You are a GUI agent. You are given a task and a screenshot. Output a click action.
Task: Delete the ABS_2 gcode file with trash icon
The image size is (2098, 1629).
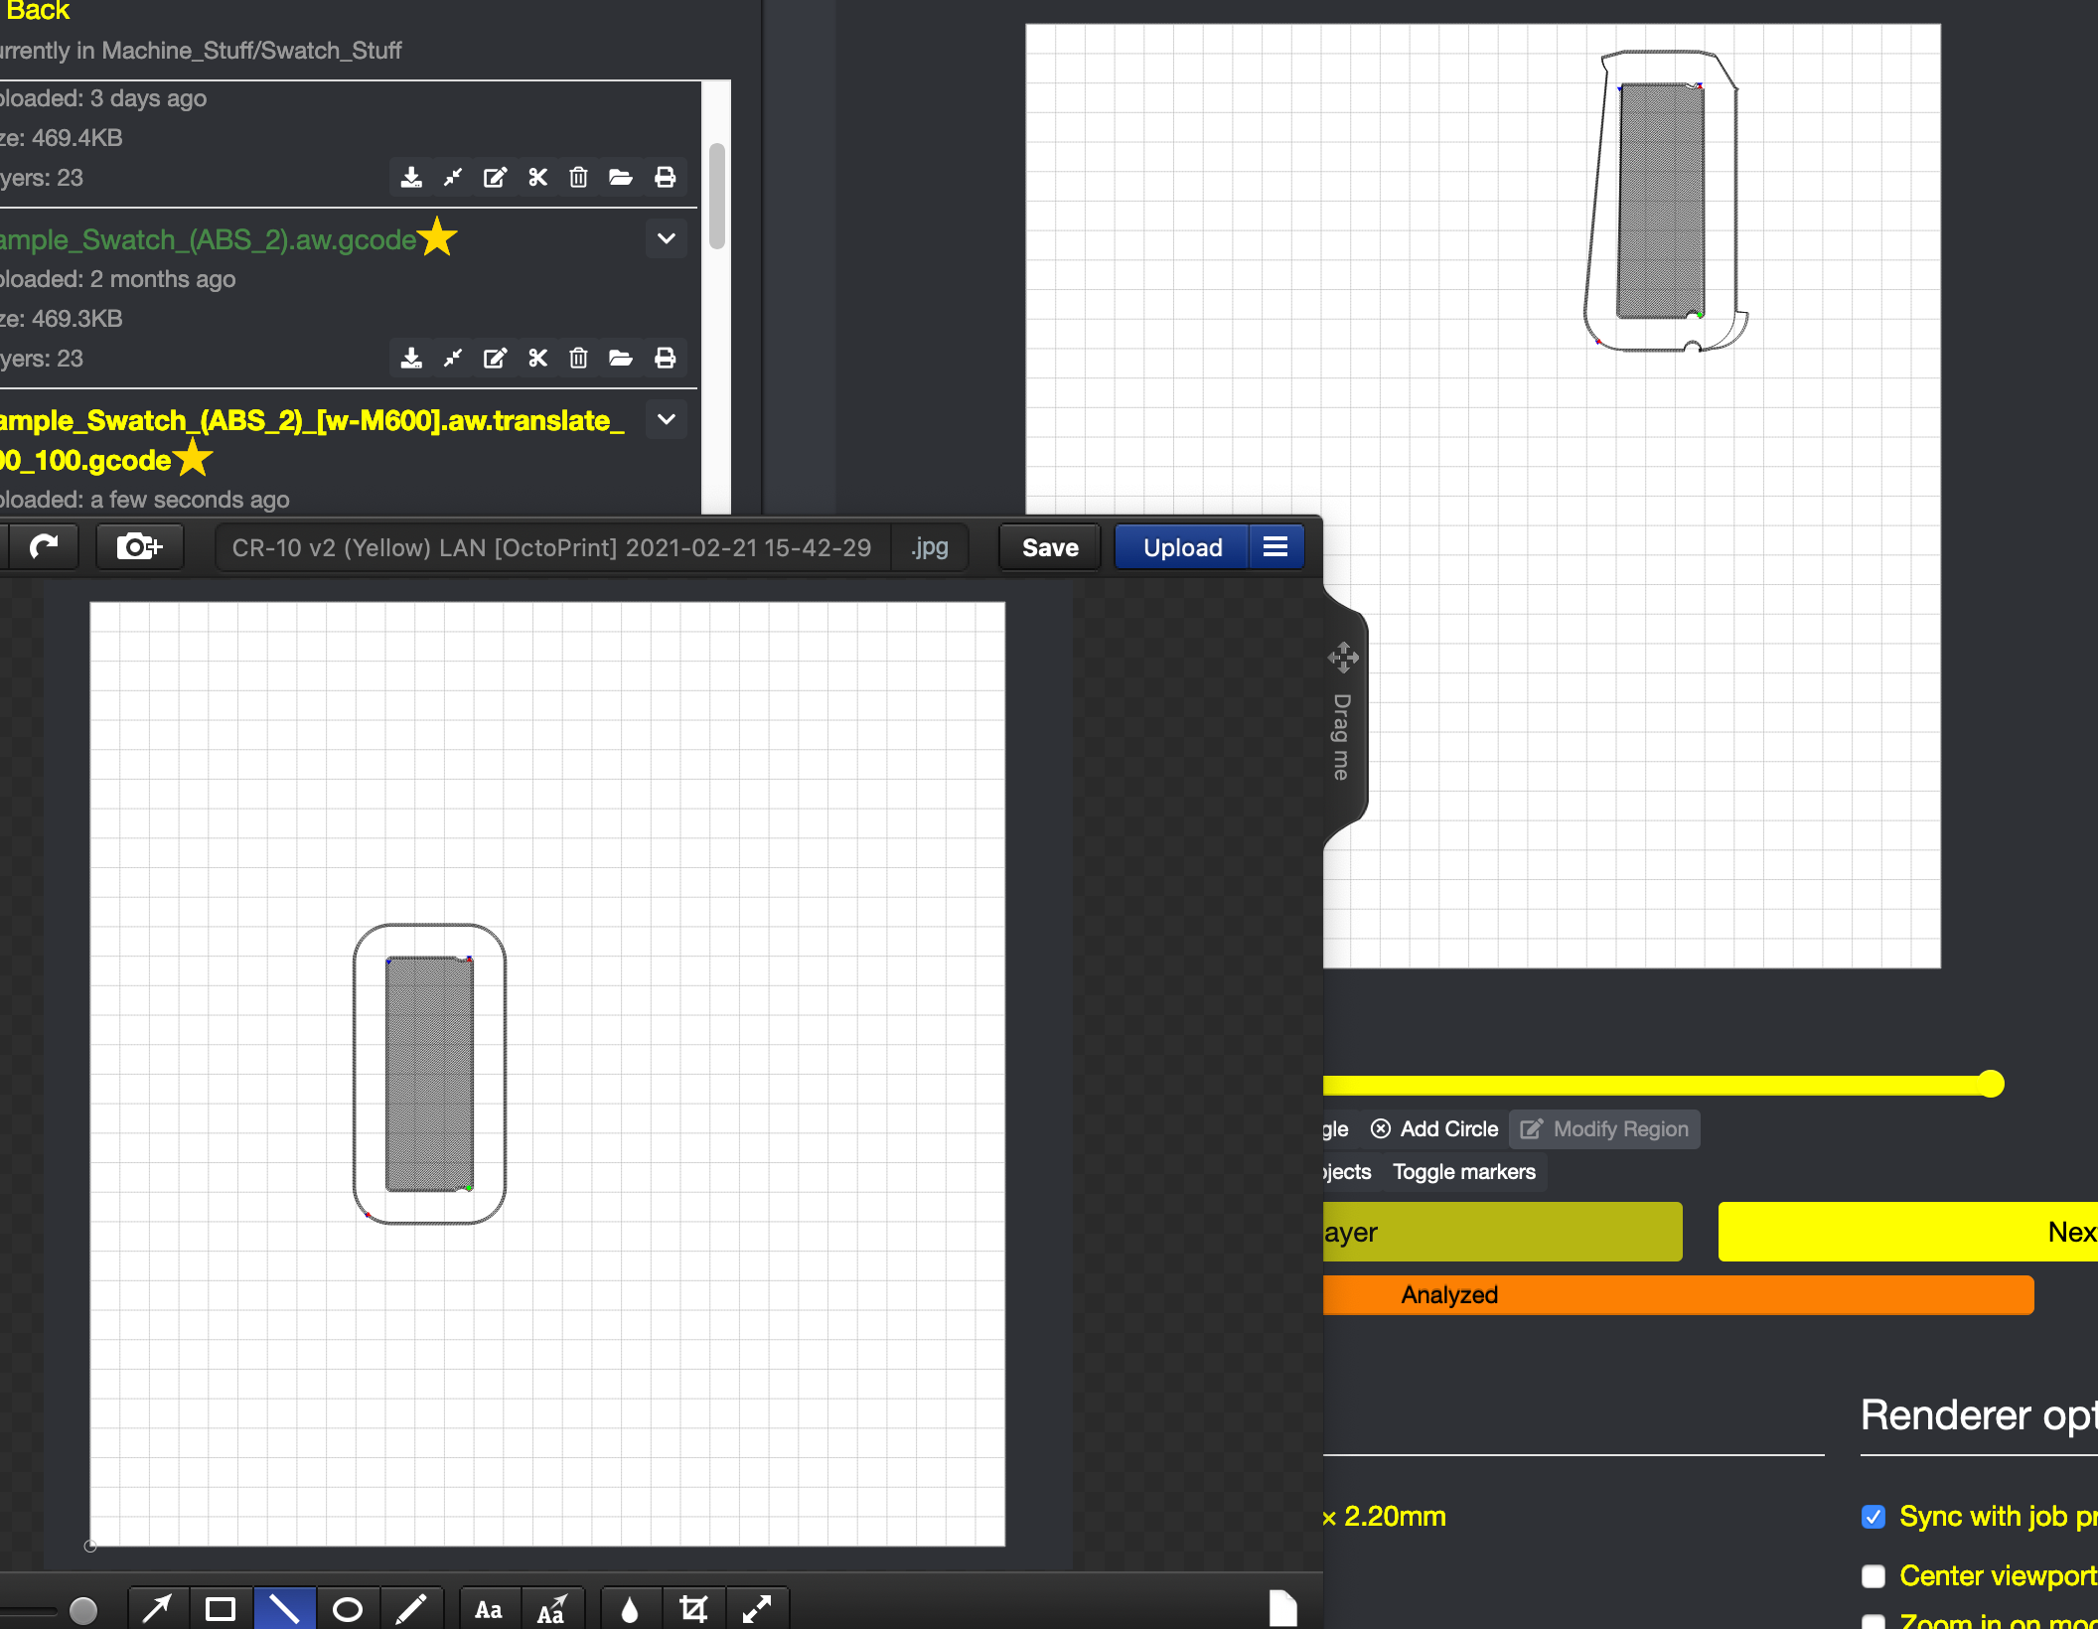(x=578, y=358)
